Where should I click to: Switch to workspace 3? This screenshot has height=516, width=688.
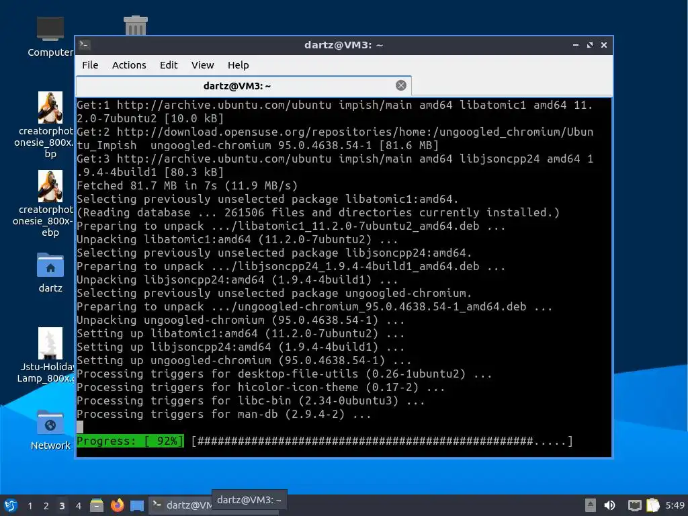point(62,506)
